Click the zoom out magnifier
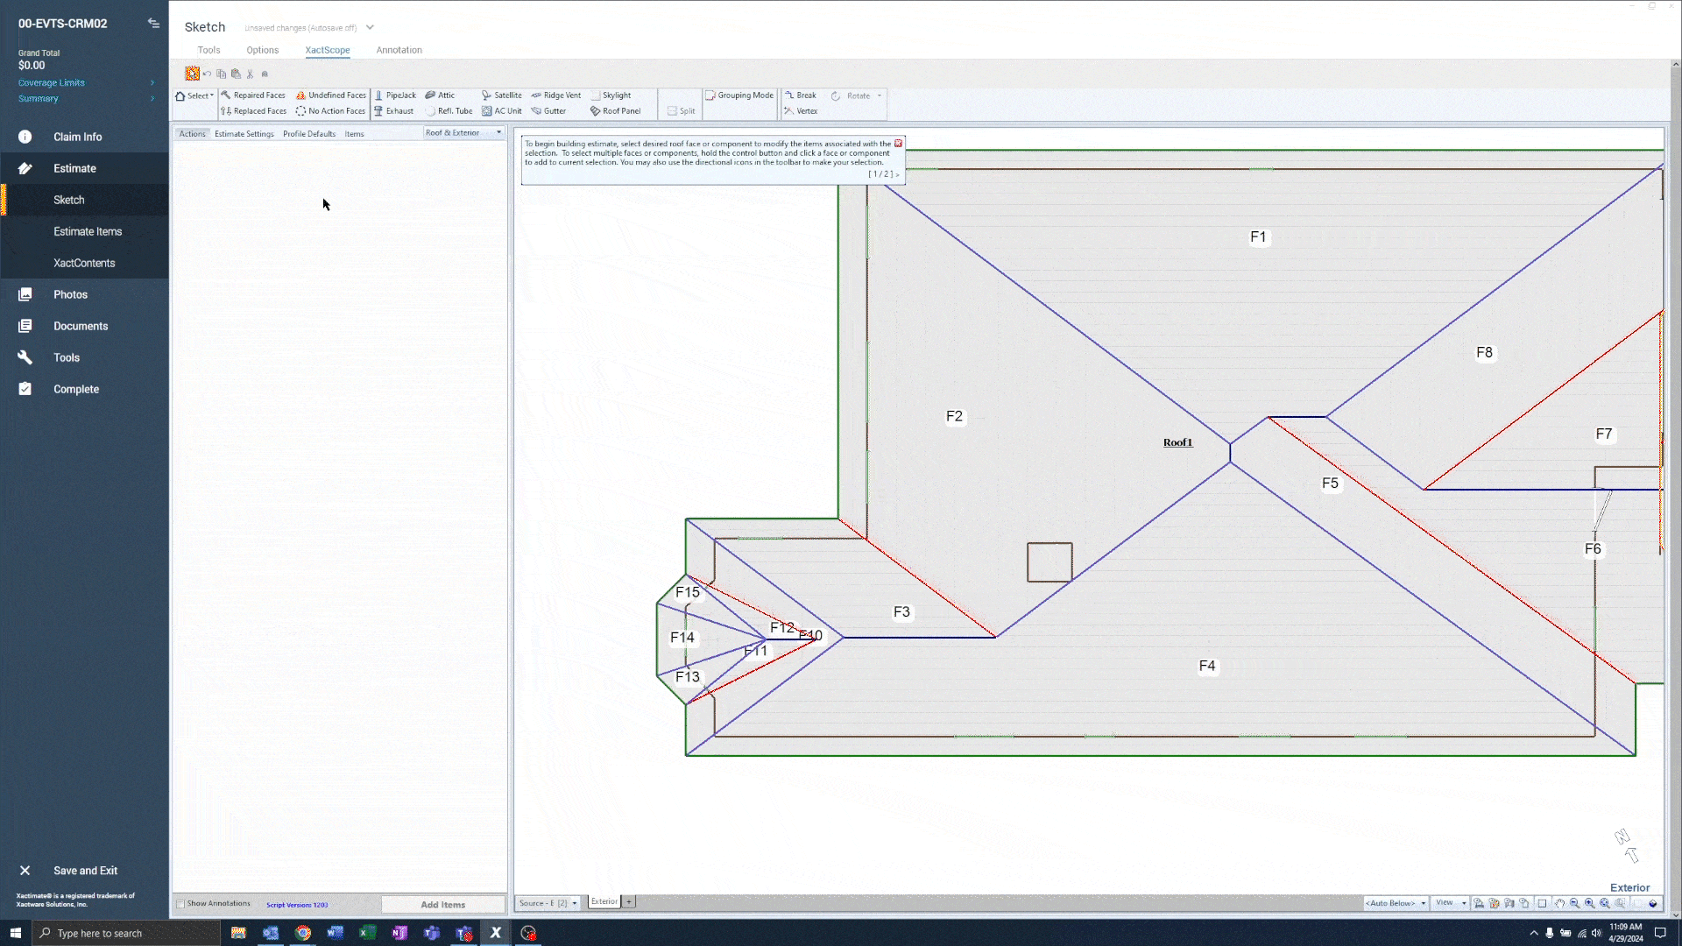This screenshot has height=946, width=1682. (x=1574, y=903)
